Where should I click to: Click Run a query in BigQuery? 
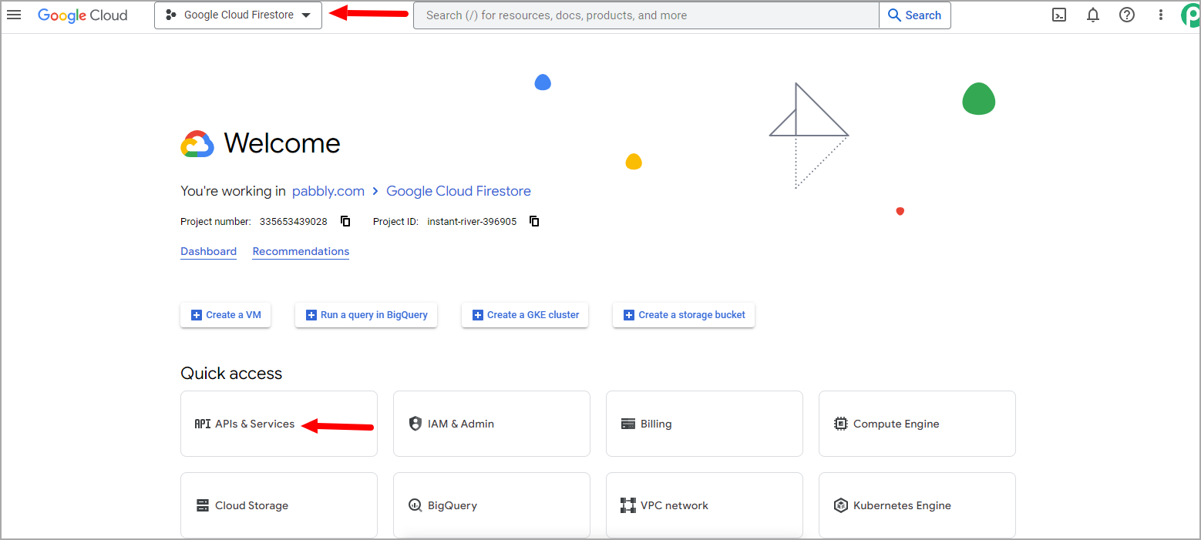(366, 315)
